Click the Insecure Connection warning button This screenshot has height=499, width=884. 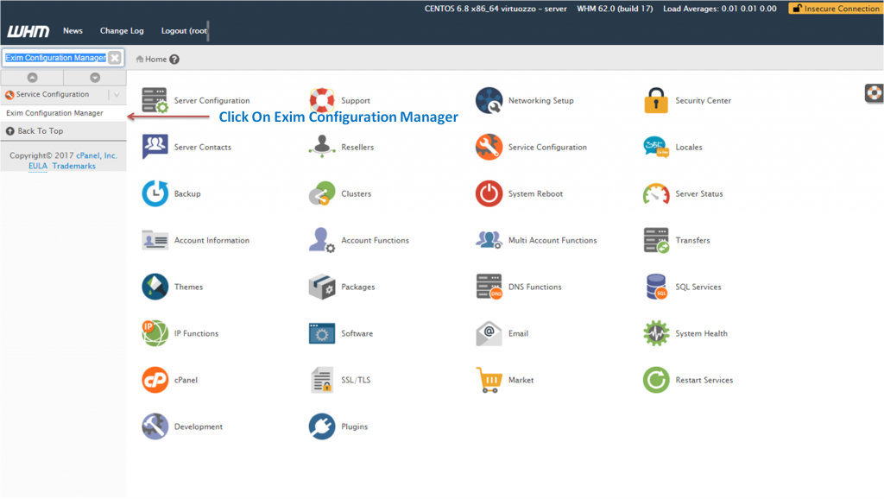[x=835, y=9]
